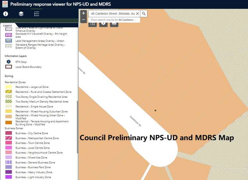Clear the address search text

pos(137,14)
